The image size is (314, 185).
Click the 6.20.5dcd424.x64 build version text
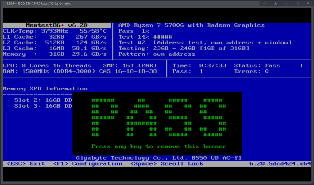(x=280, y=164)
